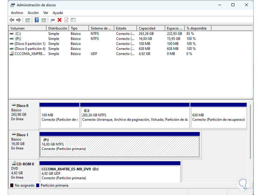Click the CD-ROM 0 label panel
Screen dimensions: 263x195
click(24, 171)
